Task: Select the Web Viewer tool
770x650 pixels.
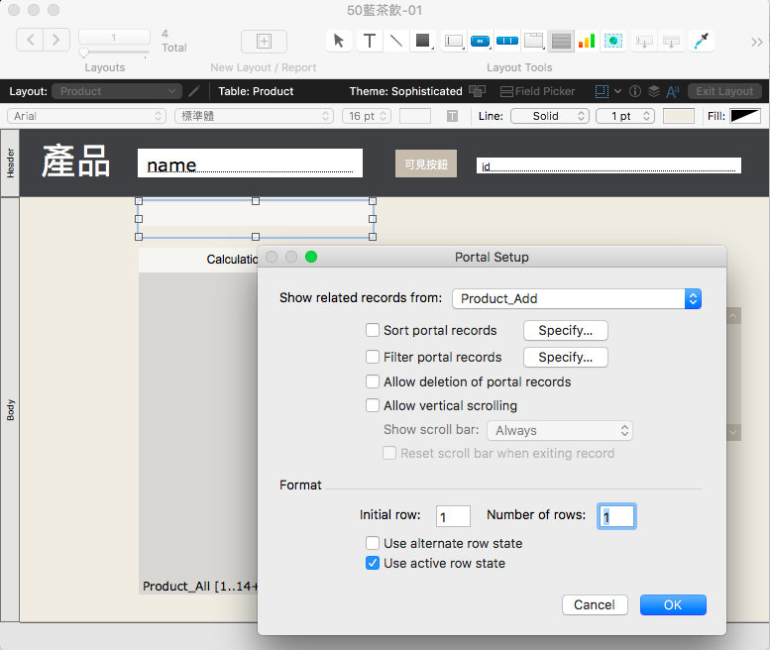Action: point(613,41)
